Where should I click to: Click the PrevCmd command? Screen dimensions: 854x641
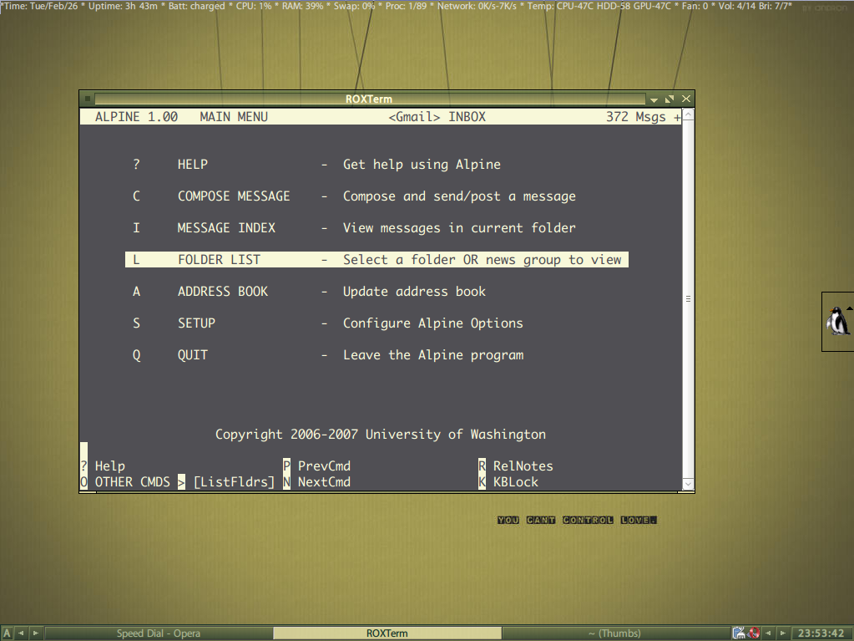point(317,466)
